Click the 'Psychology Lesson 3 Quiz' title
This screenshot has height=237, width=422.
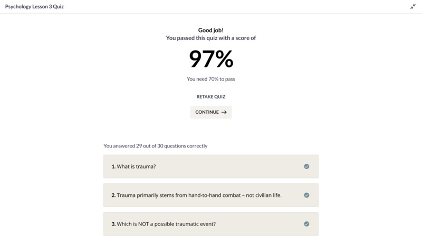[x=34, y=6]
